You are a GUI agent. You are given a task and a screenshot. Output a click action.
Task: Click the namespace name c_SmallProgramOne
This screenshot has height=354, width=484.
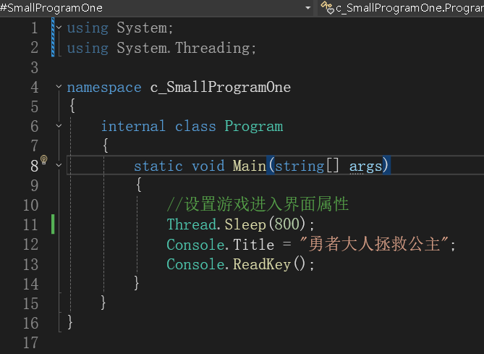point(221,88)
